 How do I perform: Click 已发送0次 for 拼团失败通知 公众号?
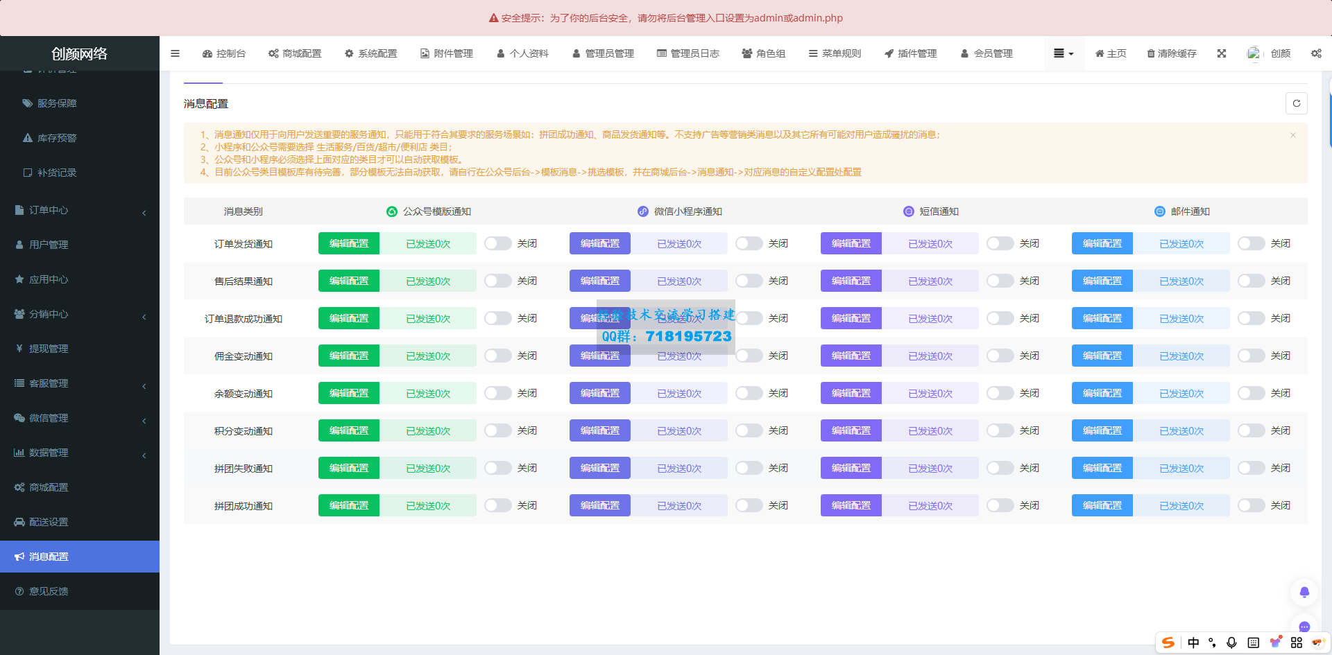click(x=428, y=468)
